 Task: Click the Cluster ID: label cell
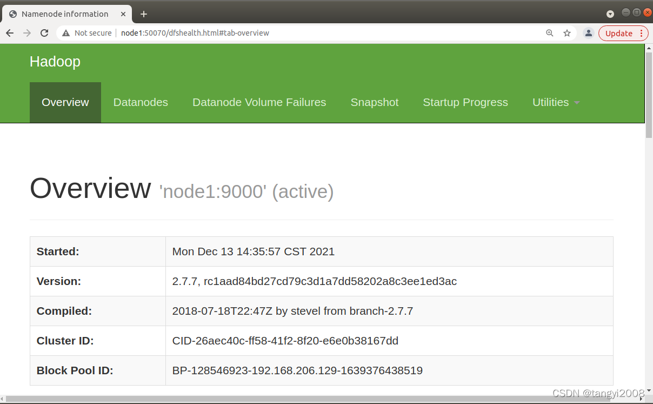pyautogui.click(x=98, y=341)
